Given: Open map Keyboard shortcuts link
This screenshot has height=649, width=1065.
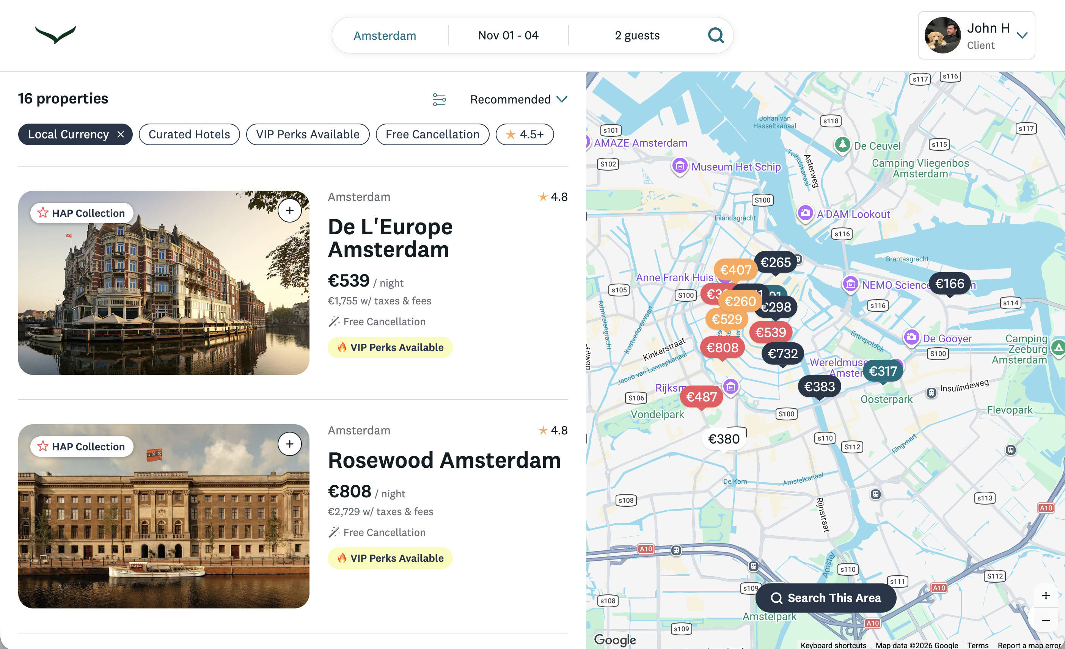Looking at the screenshot, I should tap(833, 645).
